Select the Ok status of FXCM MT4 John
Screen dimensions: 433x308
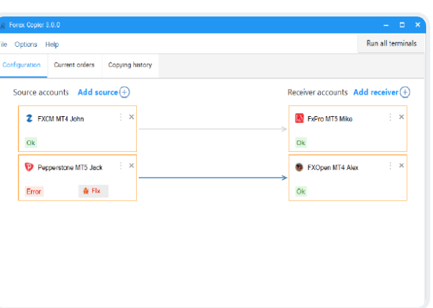click(x=31, y=143)
